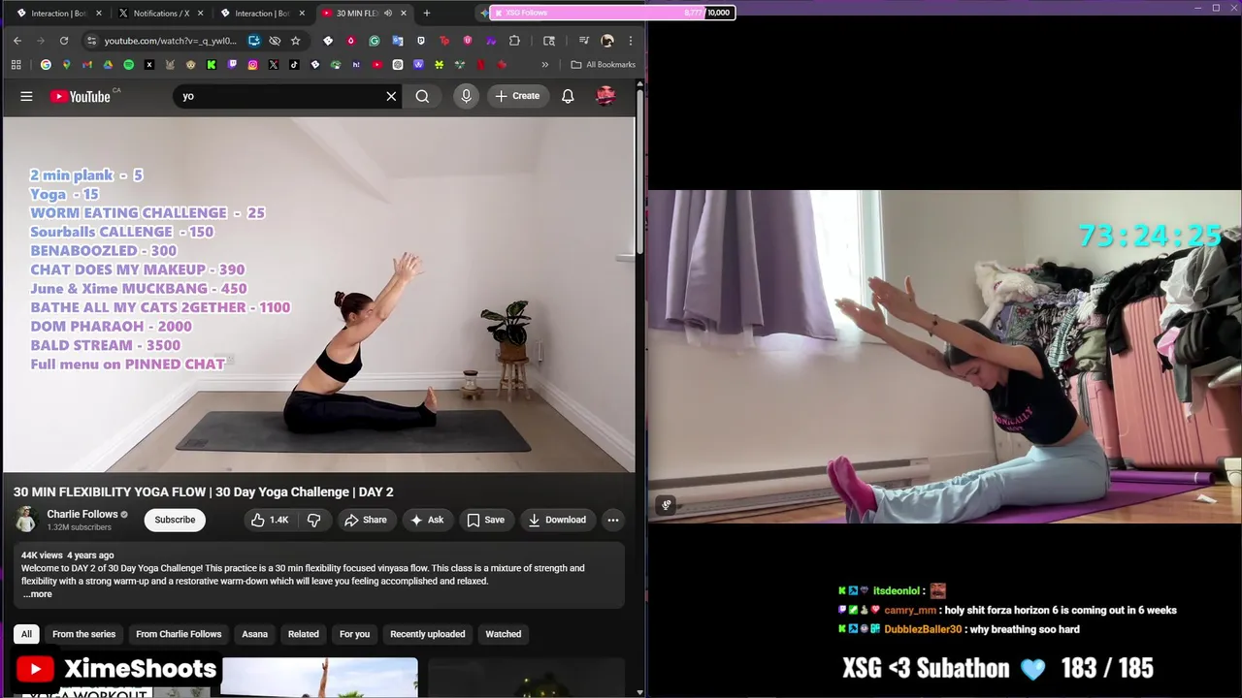Screen dimensions: 1242x698
Task: Select the Related filter chip
Action: (304, 634)
